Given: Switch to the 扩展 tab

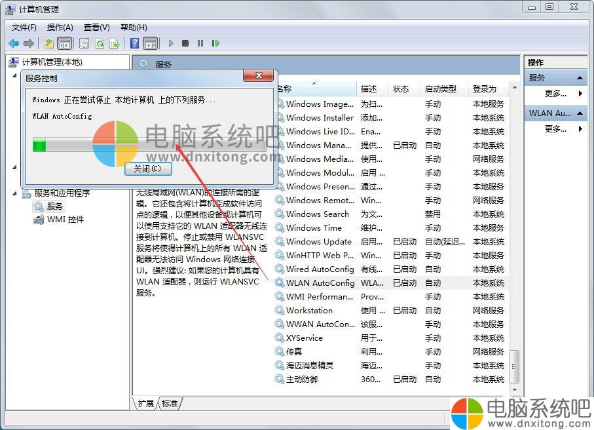Looking at the screenshot, I should 145,404.
